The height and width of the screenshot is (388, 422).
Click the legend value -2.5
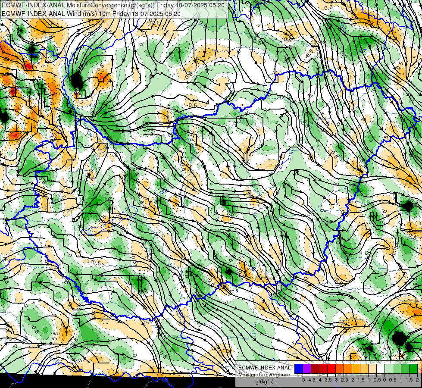point(344,380)
